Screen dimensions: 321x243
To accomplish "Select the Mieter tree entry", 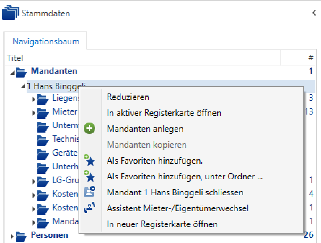I will coord(65,111).
